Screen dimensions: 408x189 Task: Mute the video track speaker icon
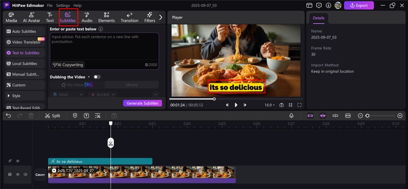click(x=25, y=174)
